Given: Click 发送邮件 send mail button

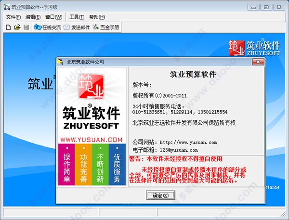Looking at the screenshot, I should 77,27.
